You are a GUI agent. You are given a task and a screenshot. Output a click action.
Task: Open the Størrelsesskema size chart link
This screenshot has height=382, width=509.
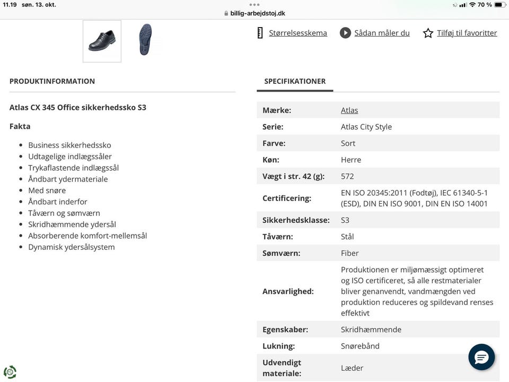pyautogui.click(x=298, y=33)
